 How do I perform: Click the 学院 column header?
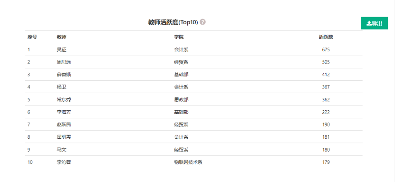179,37
